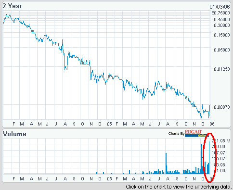
Task: Select the 'Charts By' caption
Action: point(176,134)
